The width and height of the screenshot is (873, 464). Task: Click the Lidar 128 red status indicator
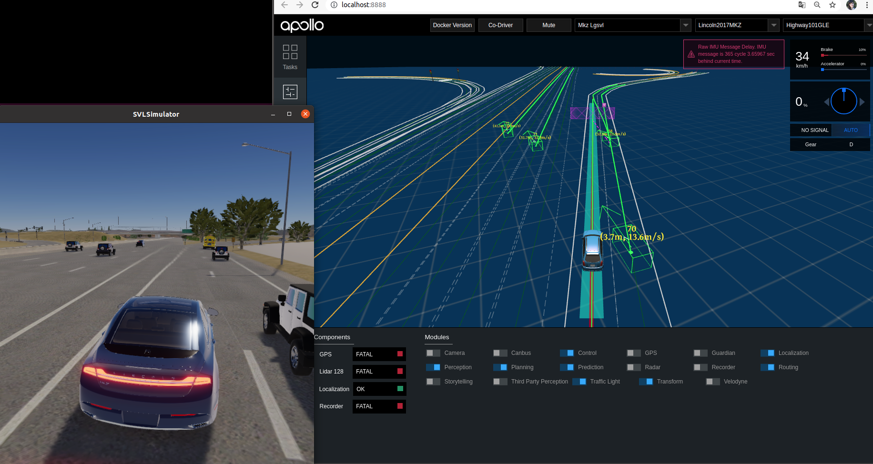[400, 371]
